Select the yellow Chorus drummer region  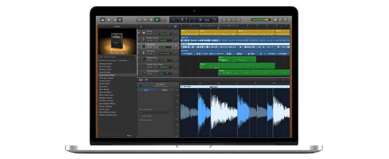(256, 33)
